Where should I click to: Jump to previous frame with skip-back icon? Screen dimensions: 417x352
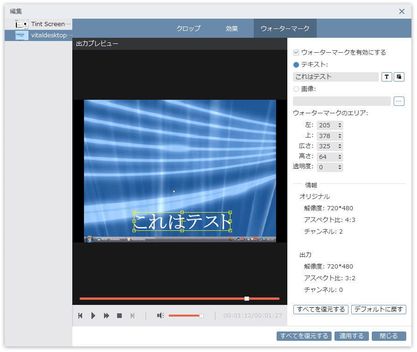[x=80, y=316]
